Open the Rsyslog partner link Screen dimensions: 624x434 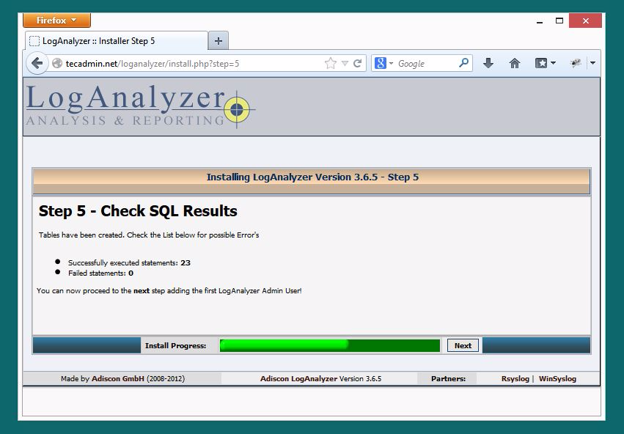click(515, 379)
